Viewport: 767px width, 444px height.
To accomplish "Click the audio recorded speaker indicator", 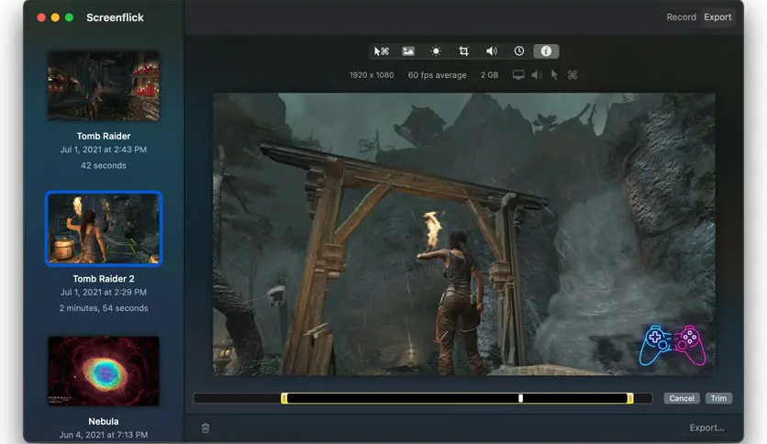I will 537,75.
